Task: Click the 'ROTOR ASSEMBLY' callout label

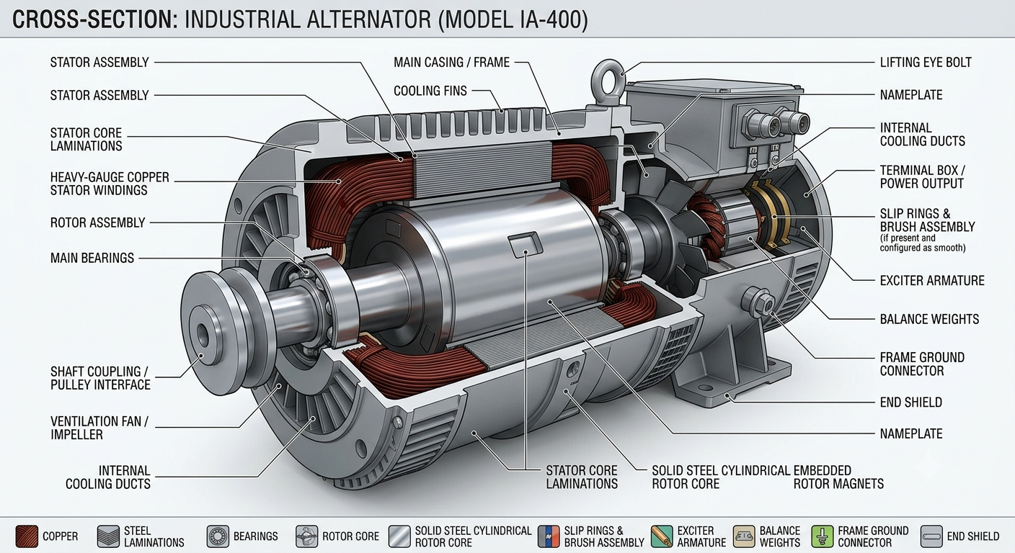Action: point(98,223)
